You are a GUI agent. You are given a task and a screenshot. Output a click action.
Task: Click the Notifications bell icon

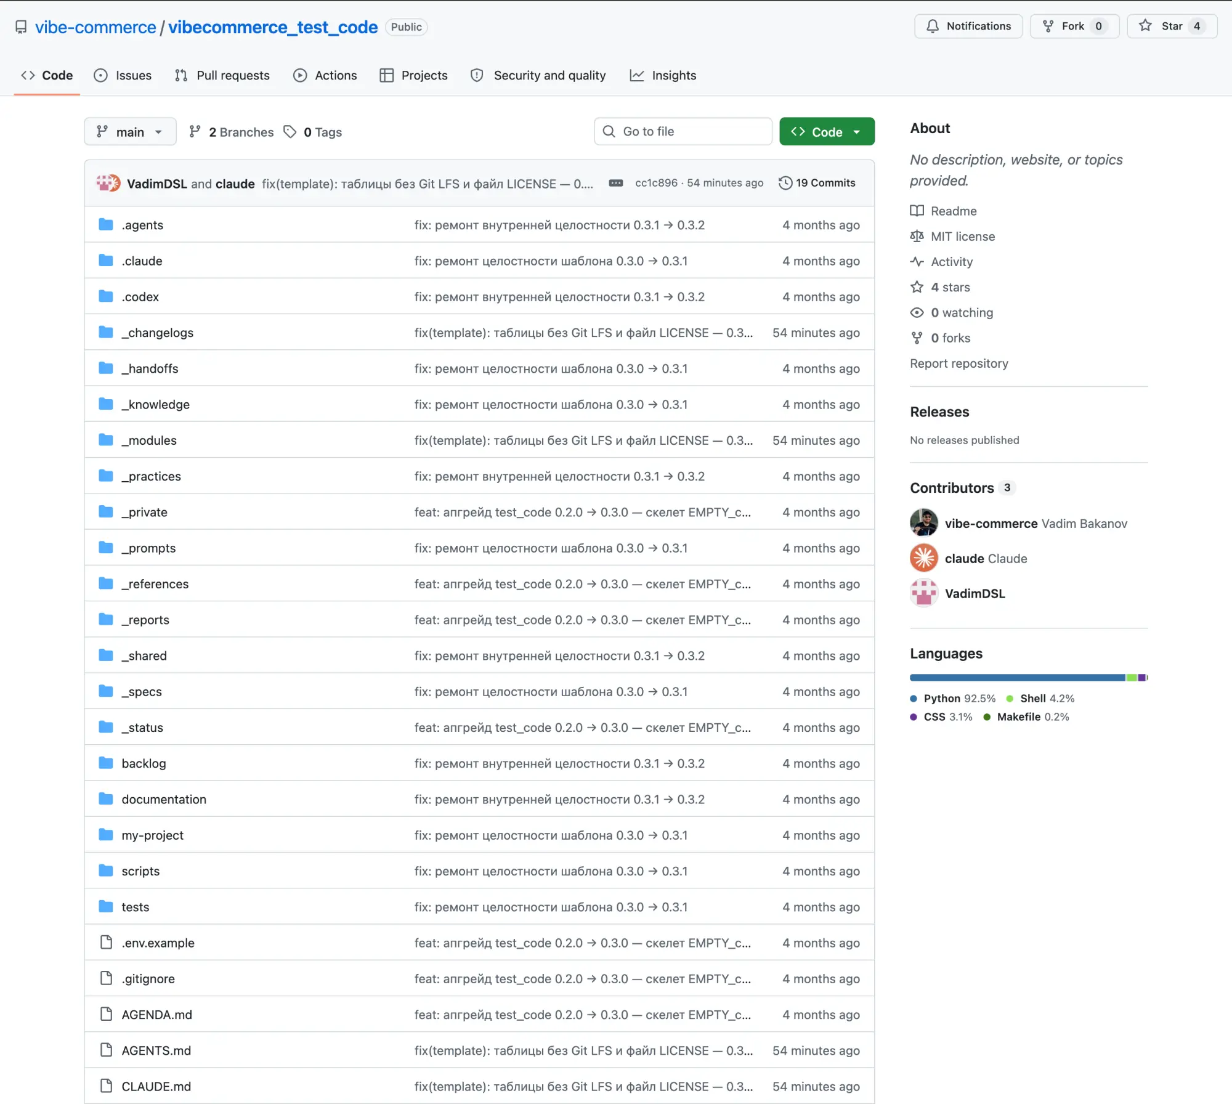933,26
